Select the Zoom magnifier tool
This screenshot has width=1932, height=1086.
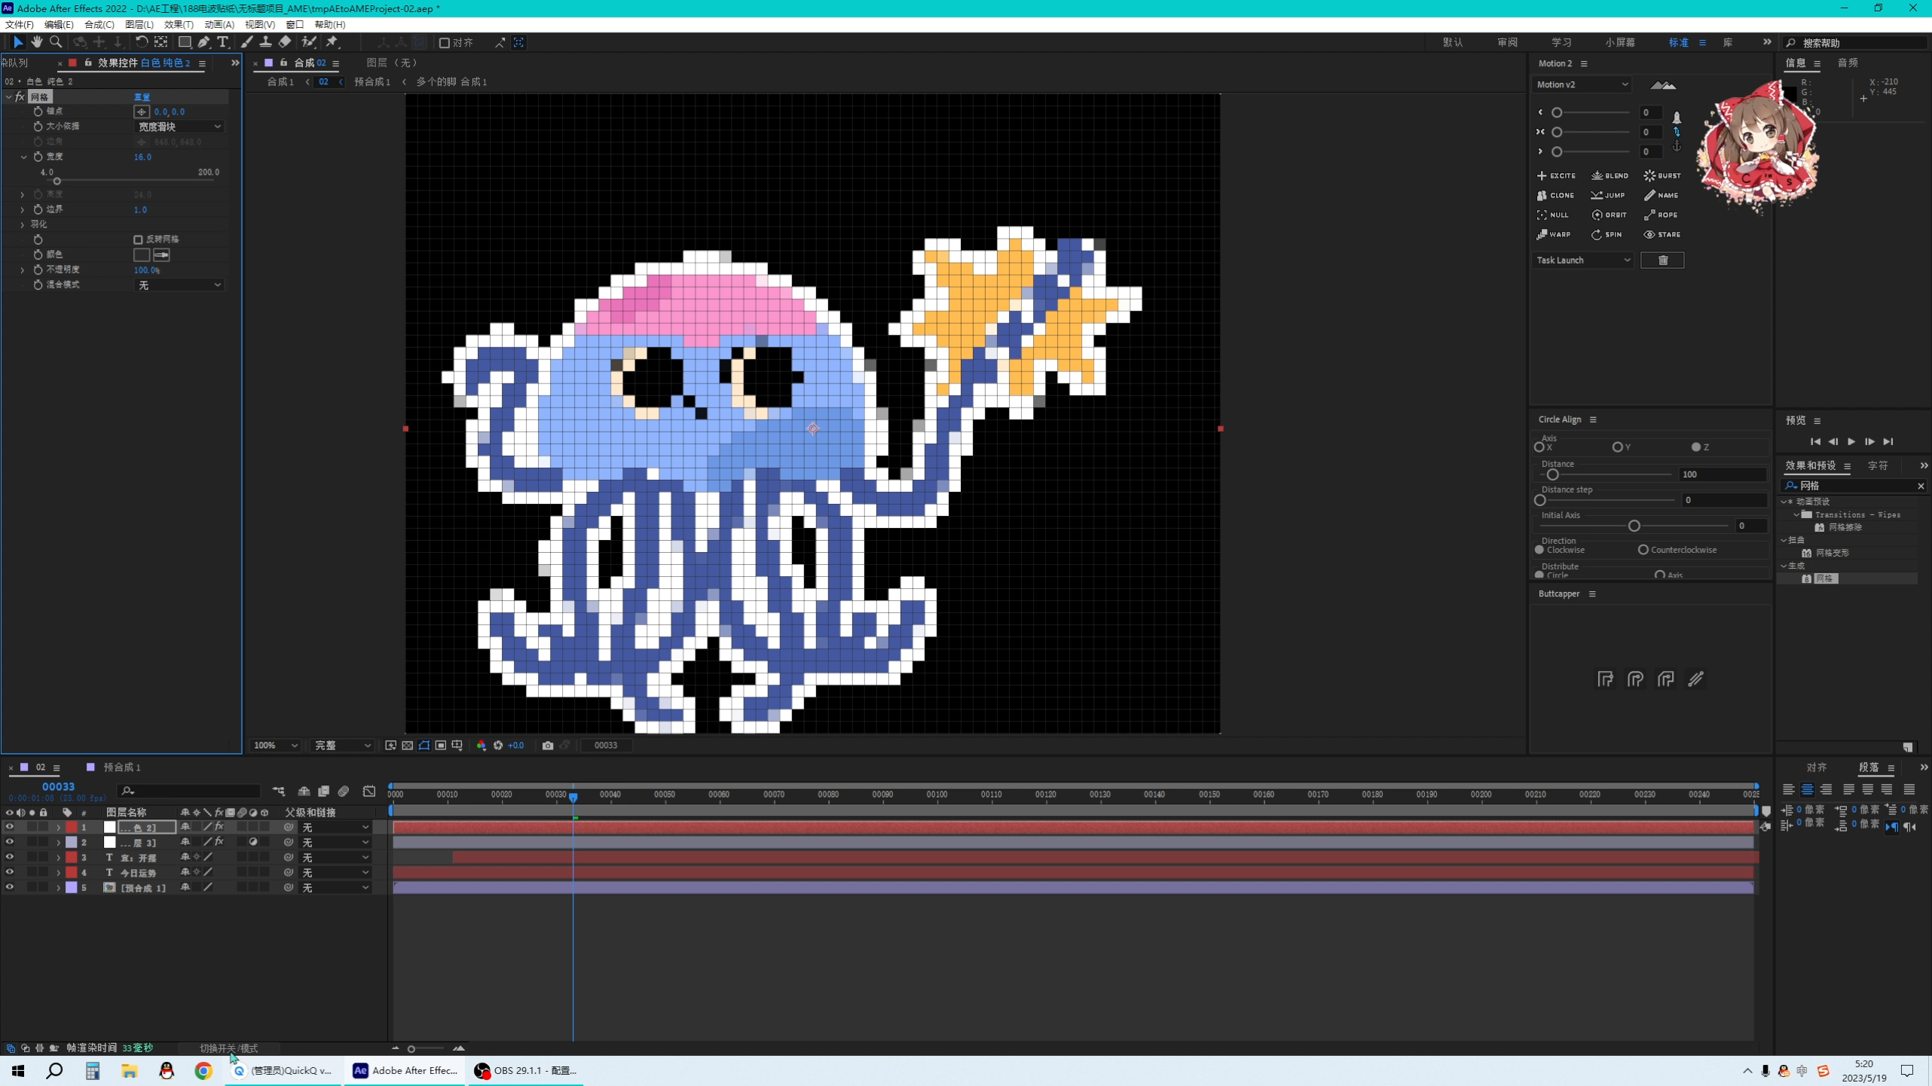pyautogui.click(x=56, y=42)
